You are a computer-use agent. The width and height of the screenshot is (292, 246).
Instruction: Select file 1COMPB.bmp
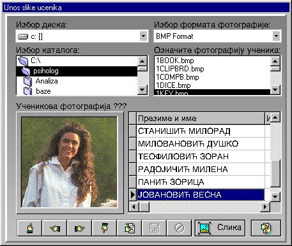(x=212, y=77)
